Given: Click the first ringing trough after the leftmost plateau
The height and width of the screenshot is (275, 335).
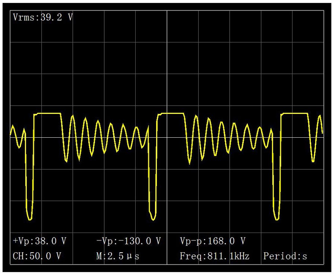Looking at the screenshot, I should [66, 162].
